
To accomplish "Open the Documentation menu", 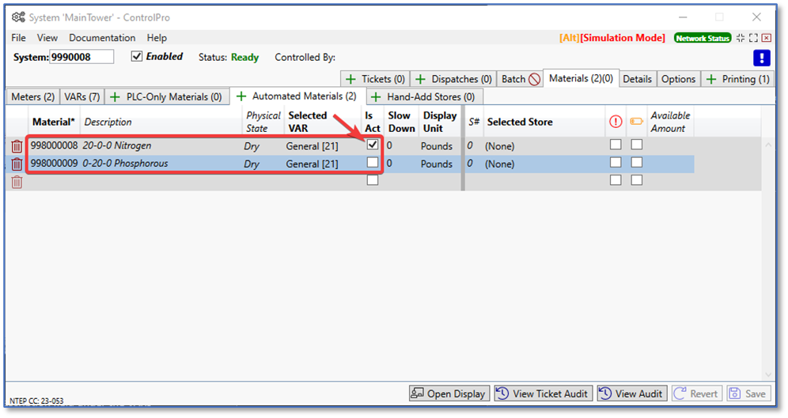I will 102,38.
